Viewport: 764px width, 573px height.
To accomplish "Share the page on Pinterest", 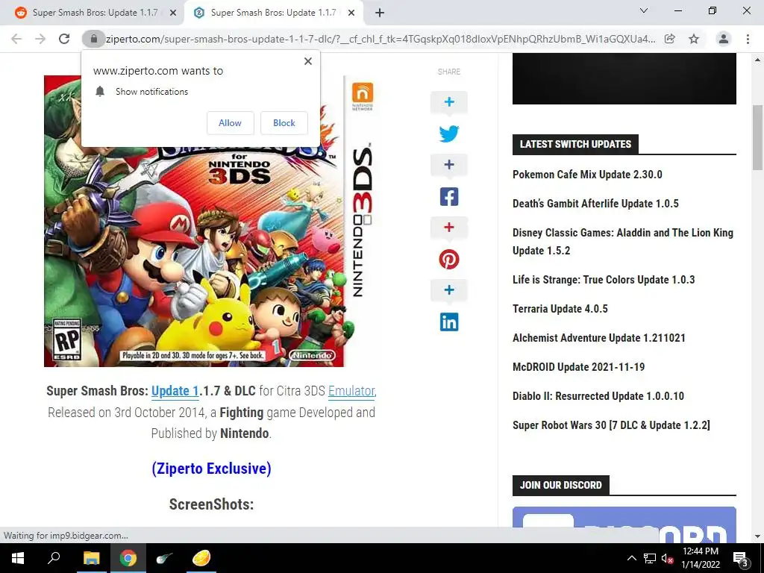I will coord(448,259).
